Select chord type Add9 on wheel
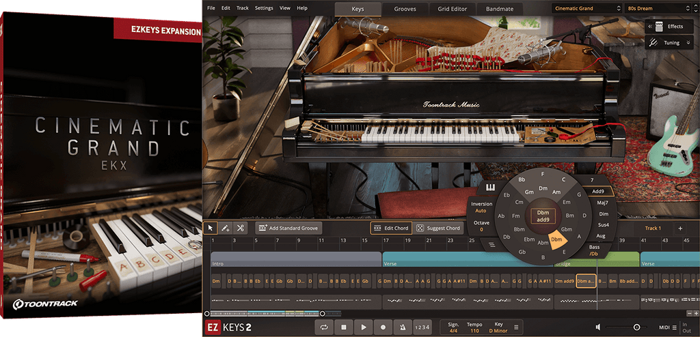 [597, 191]
